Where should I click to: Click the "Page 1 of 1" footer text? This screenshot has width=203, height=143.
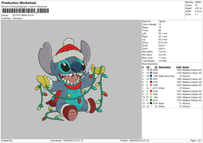196,140
